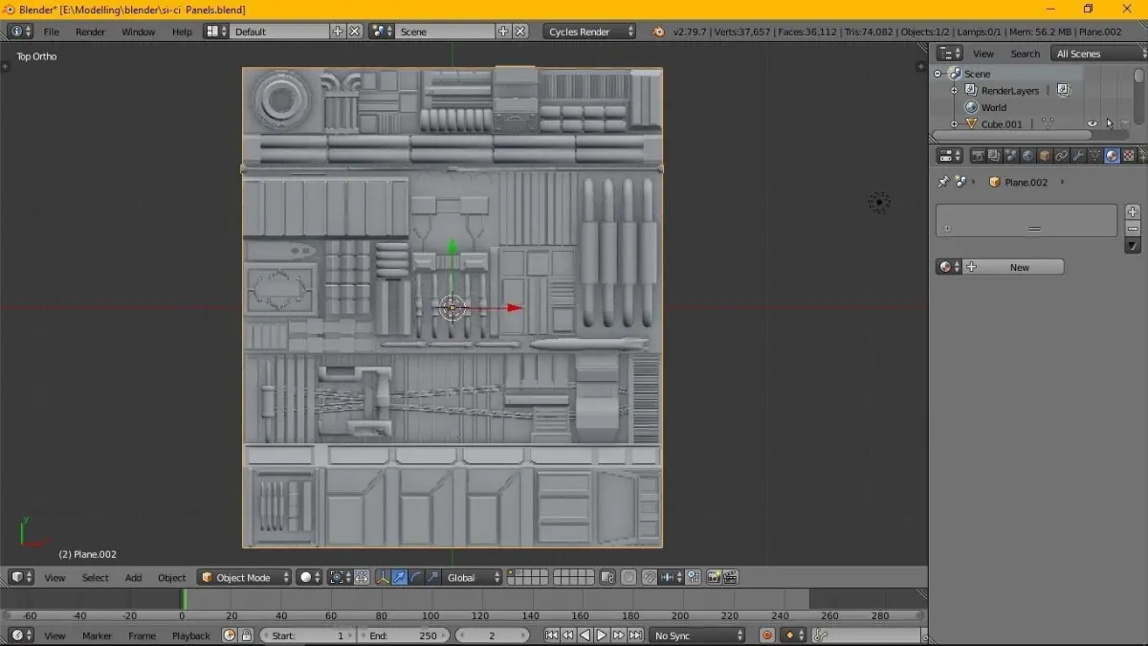Open viewport shading mode dropdown
Image resolution: width=1148 pixels, height=646 pixels.
(308, 577)
